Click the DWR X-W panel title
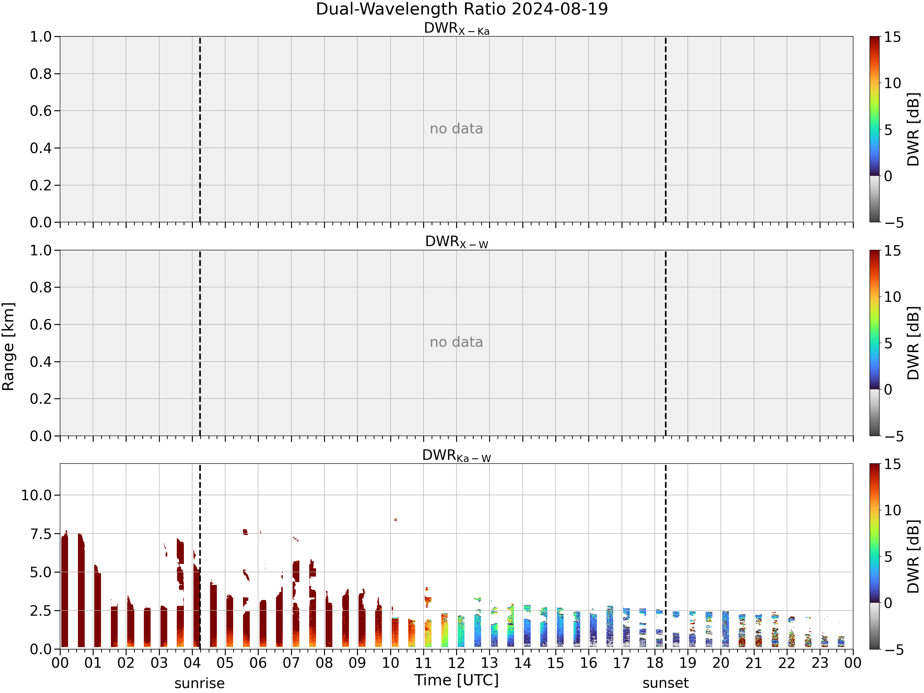The height and width of the screenshot is (693, 924). click(456, 242)
